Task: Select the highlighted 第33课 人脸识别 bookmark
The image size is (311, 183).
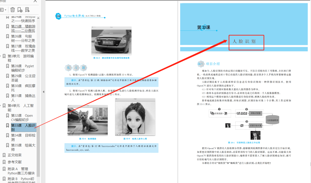Action: (x=23, y=127)
